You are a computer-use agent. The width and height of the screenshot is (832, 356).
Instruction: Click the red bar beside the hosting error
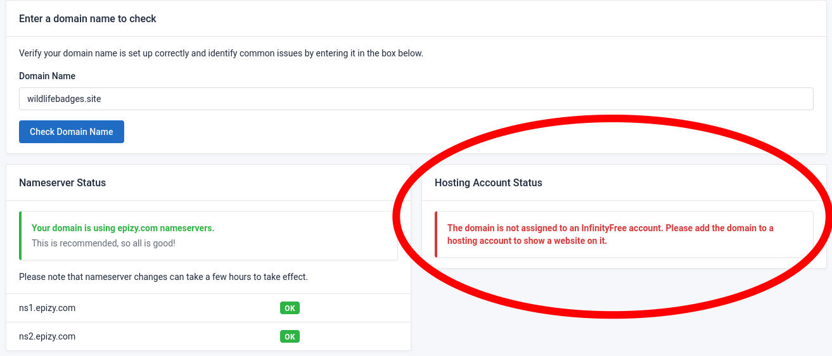(436, 234)
